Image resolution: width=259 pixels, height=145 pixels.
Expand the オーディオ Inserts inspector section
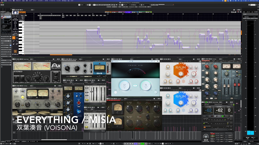coord(6,45)
